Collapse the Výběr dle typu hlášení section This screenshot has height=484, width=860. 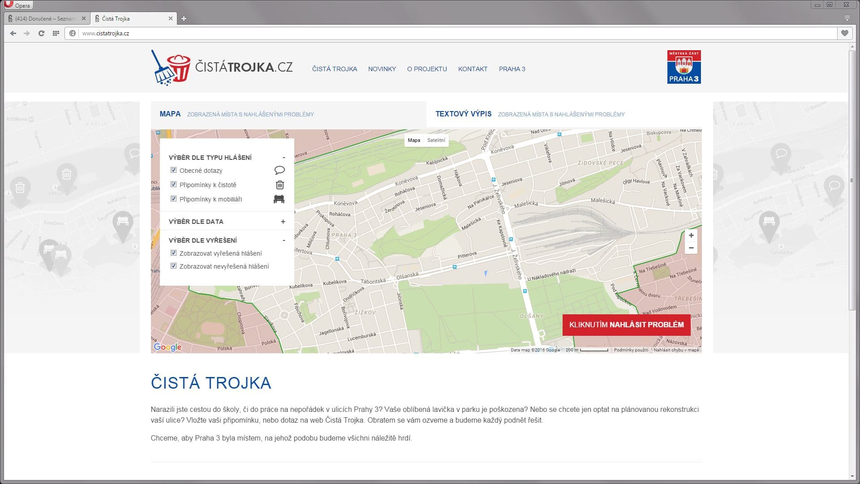point(284,158)
